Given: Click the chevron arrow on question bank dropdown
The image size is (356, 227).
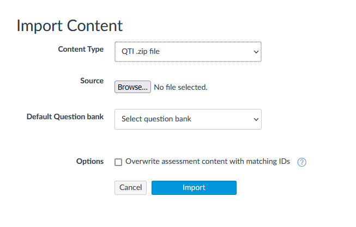Looking at the screenshot, I should [x=256, y=120].
